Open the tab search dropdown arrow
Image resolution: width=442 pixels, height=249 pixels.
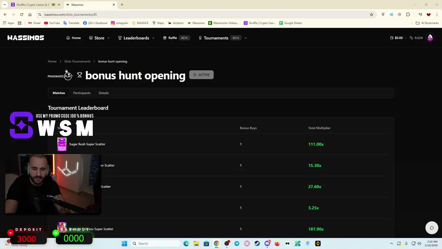pos(4,4)
